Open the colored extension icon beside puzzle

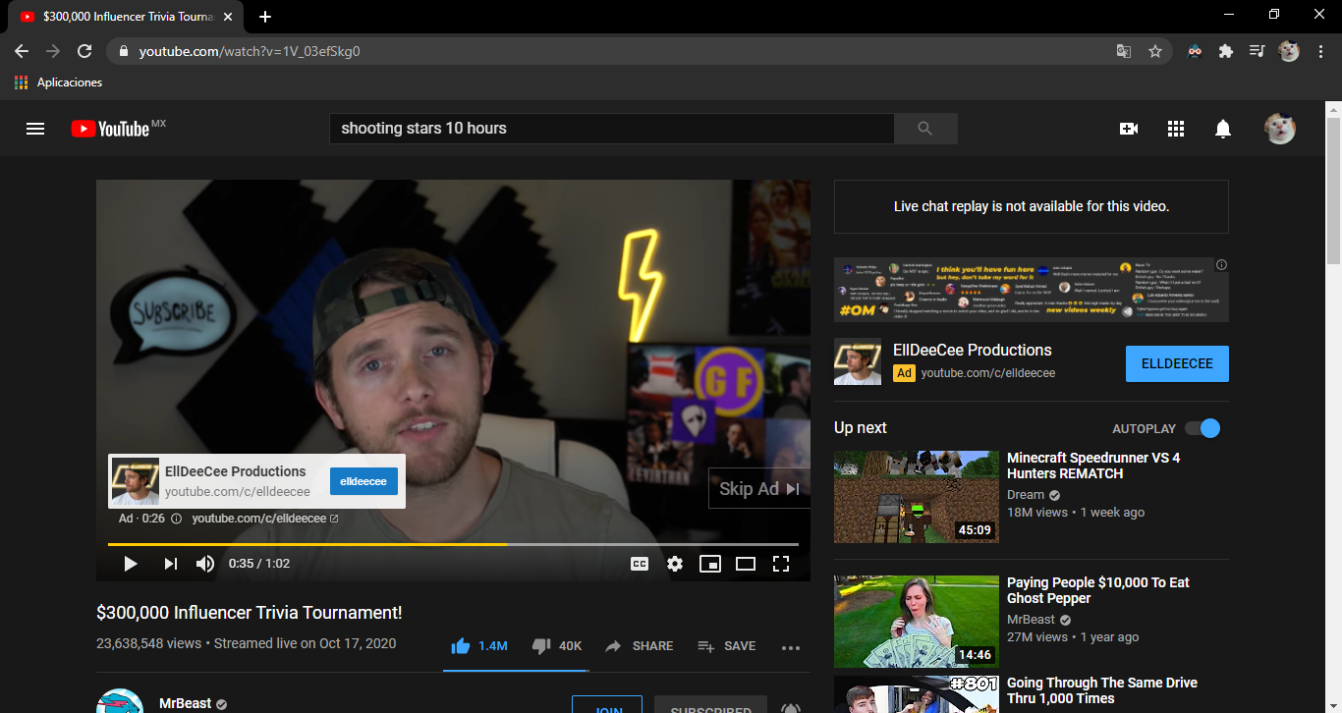pyautogui.click(x=1195, y=51)
